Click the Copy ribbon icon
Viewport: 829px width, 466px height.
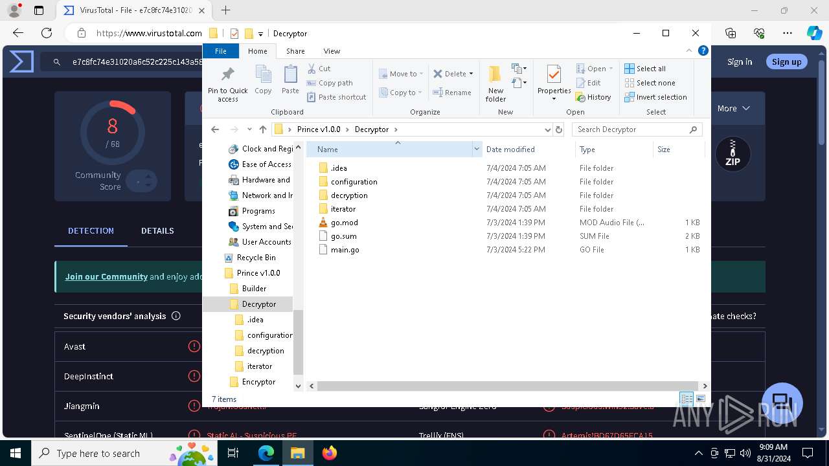[263, 80]
